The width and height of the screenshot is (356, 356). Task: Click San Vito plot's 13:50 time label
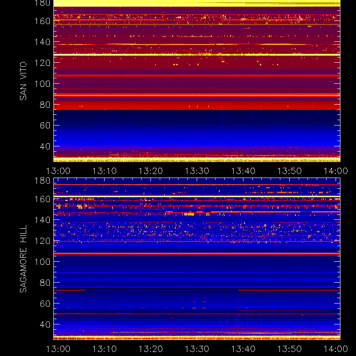(x=290, y=171)
